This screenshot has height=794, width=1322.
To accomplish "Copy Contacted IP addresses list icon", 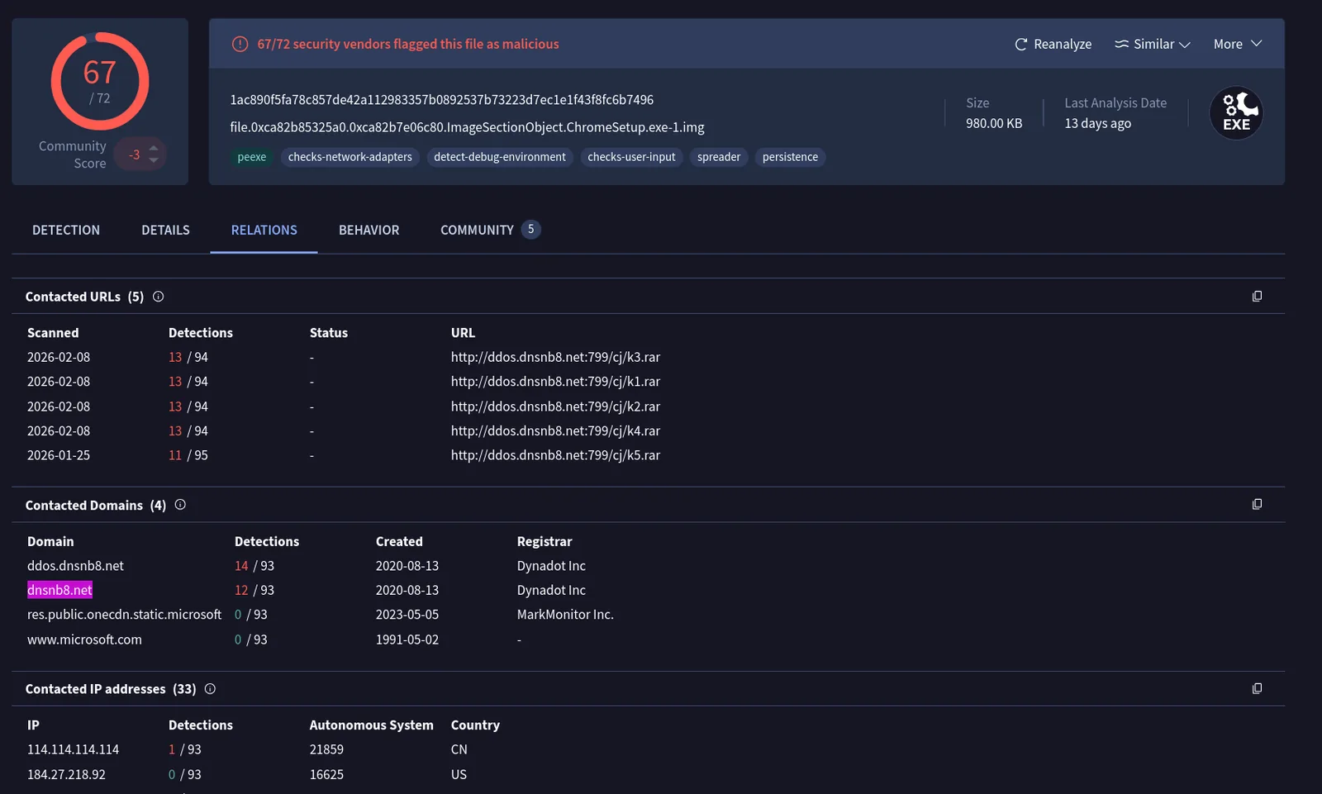I will pyautogui.click(x=1257, y=688).
